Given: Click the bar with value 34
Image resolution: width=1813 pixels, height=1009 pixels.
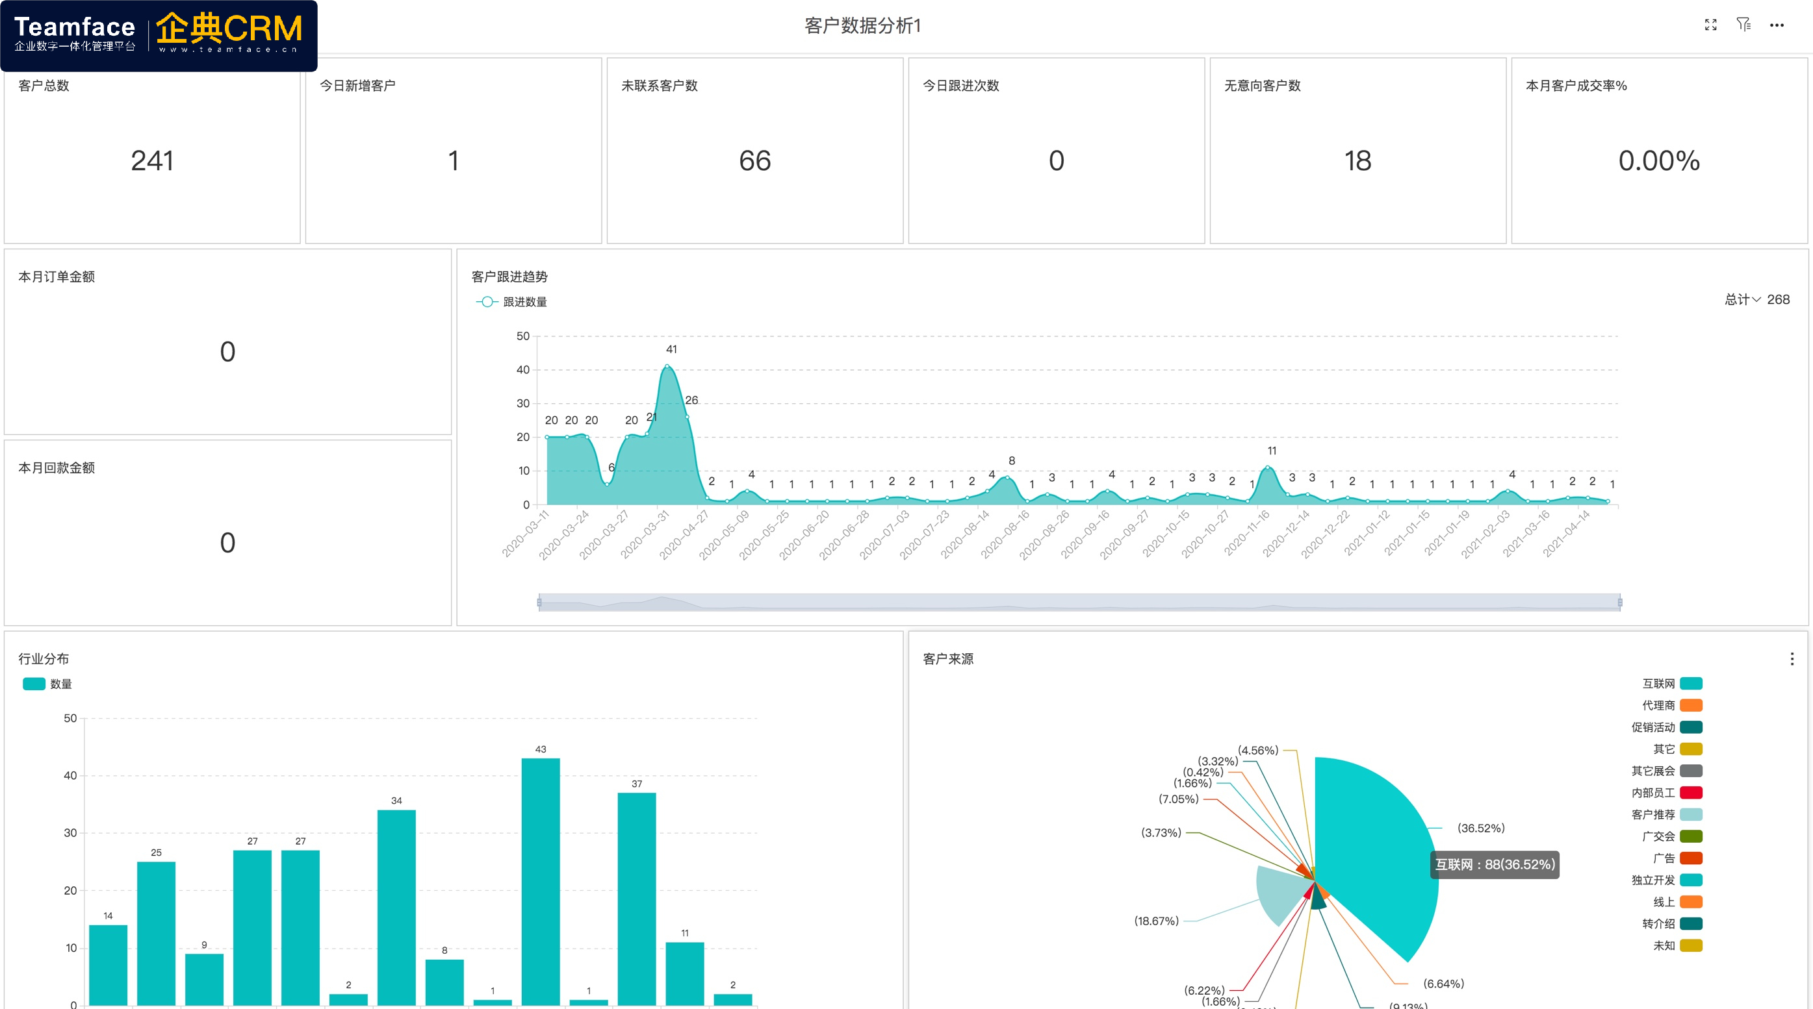Looking at the screenshot, I should coord(396,908).
